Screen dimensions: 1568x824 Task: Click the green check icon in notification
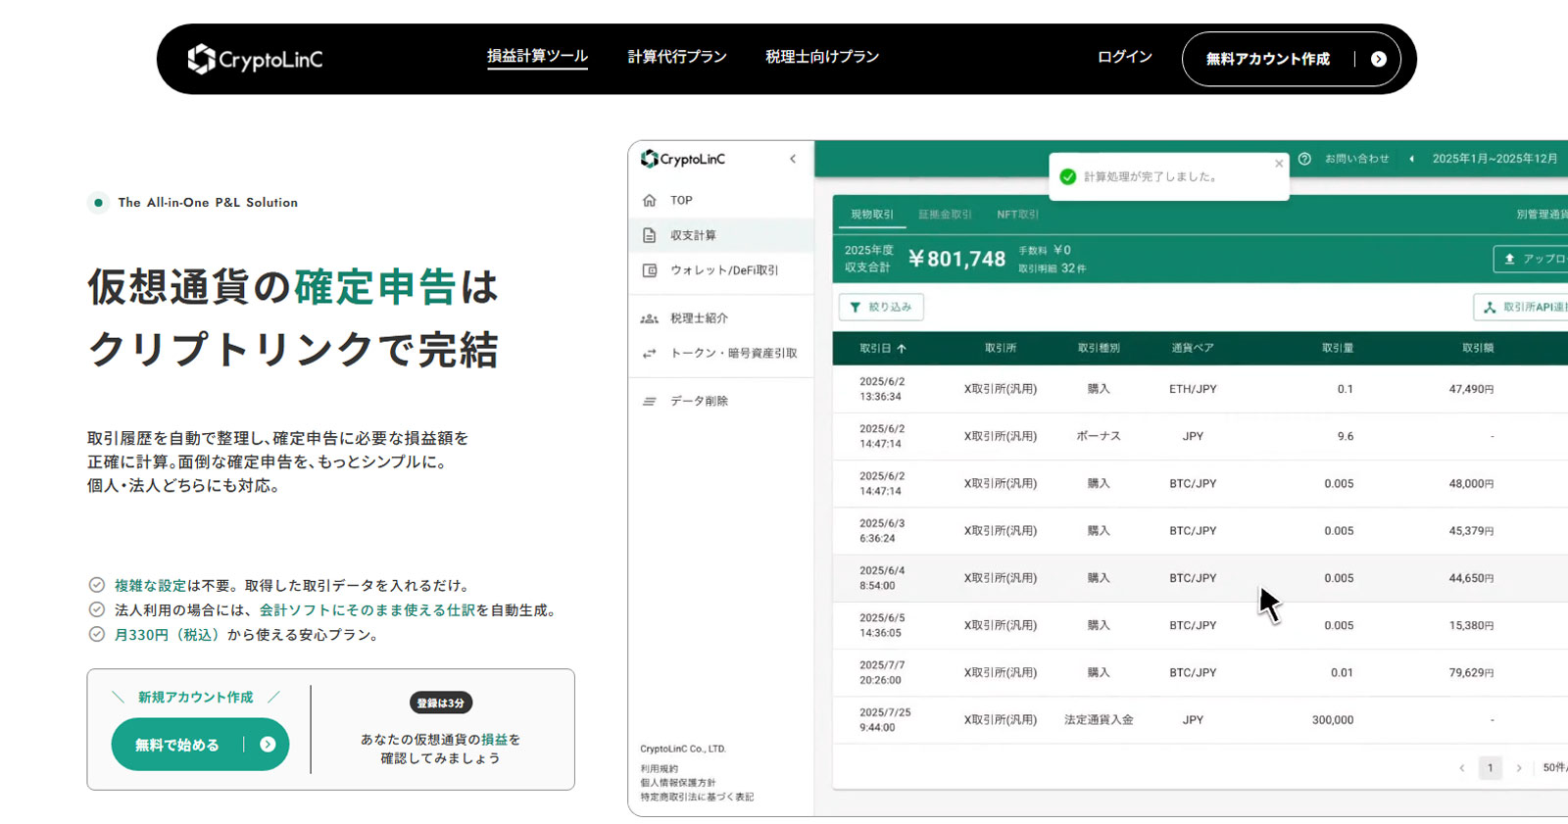1068,176
